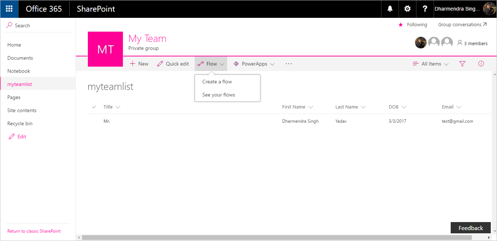497x241 pixels.
Task: Click the Feedback button
Action: (471, 228)
